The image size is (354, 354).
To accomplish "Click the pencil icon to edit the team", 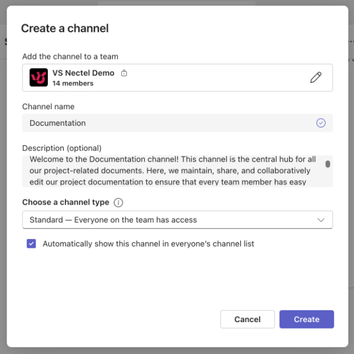I will pyautogui.click(x=316, y=77).
